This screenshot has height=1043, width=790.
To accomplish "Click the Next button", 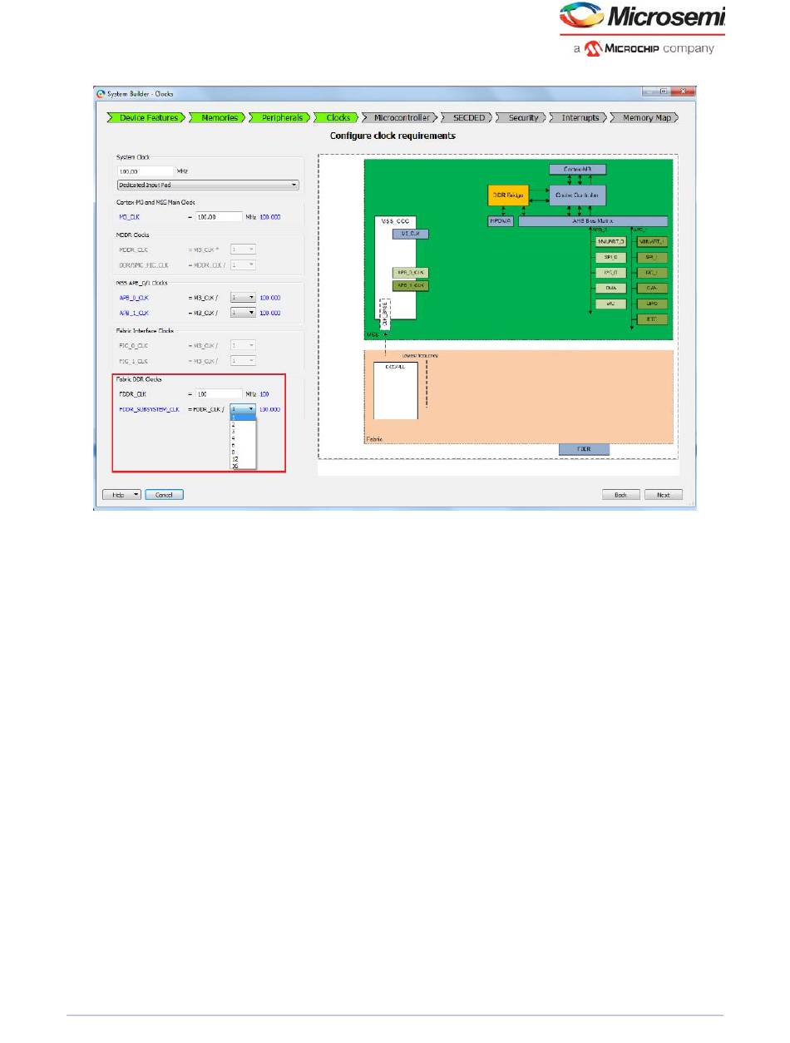I will click(x=663, y=494).
